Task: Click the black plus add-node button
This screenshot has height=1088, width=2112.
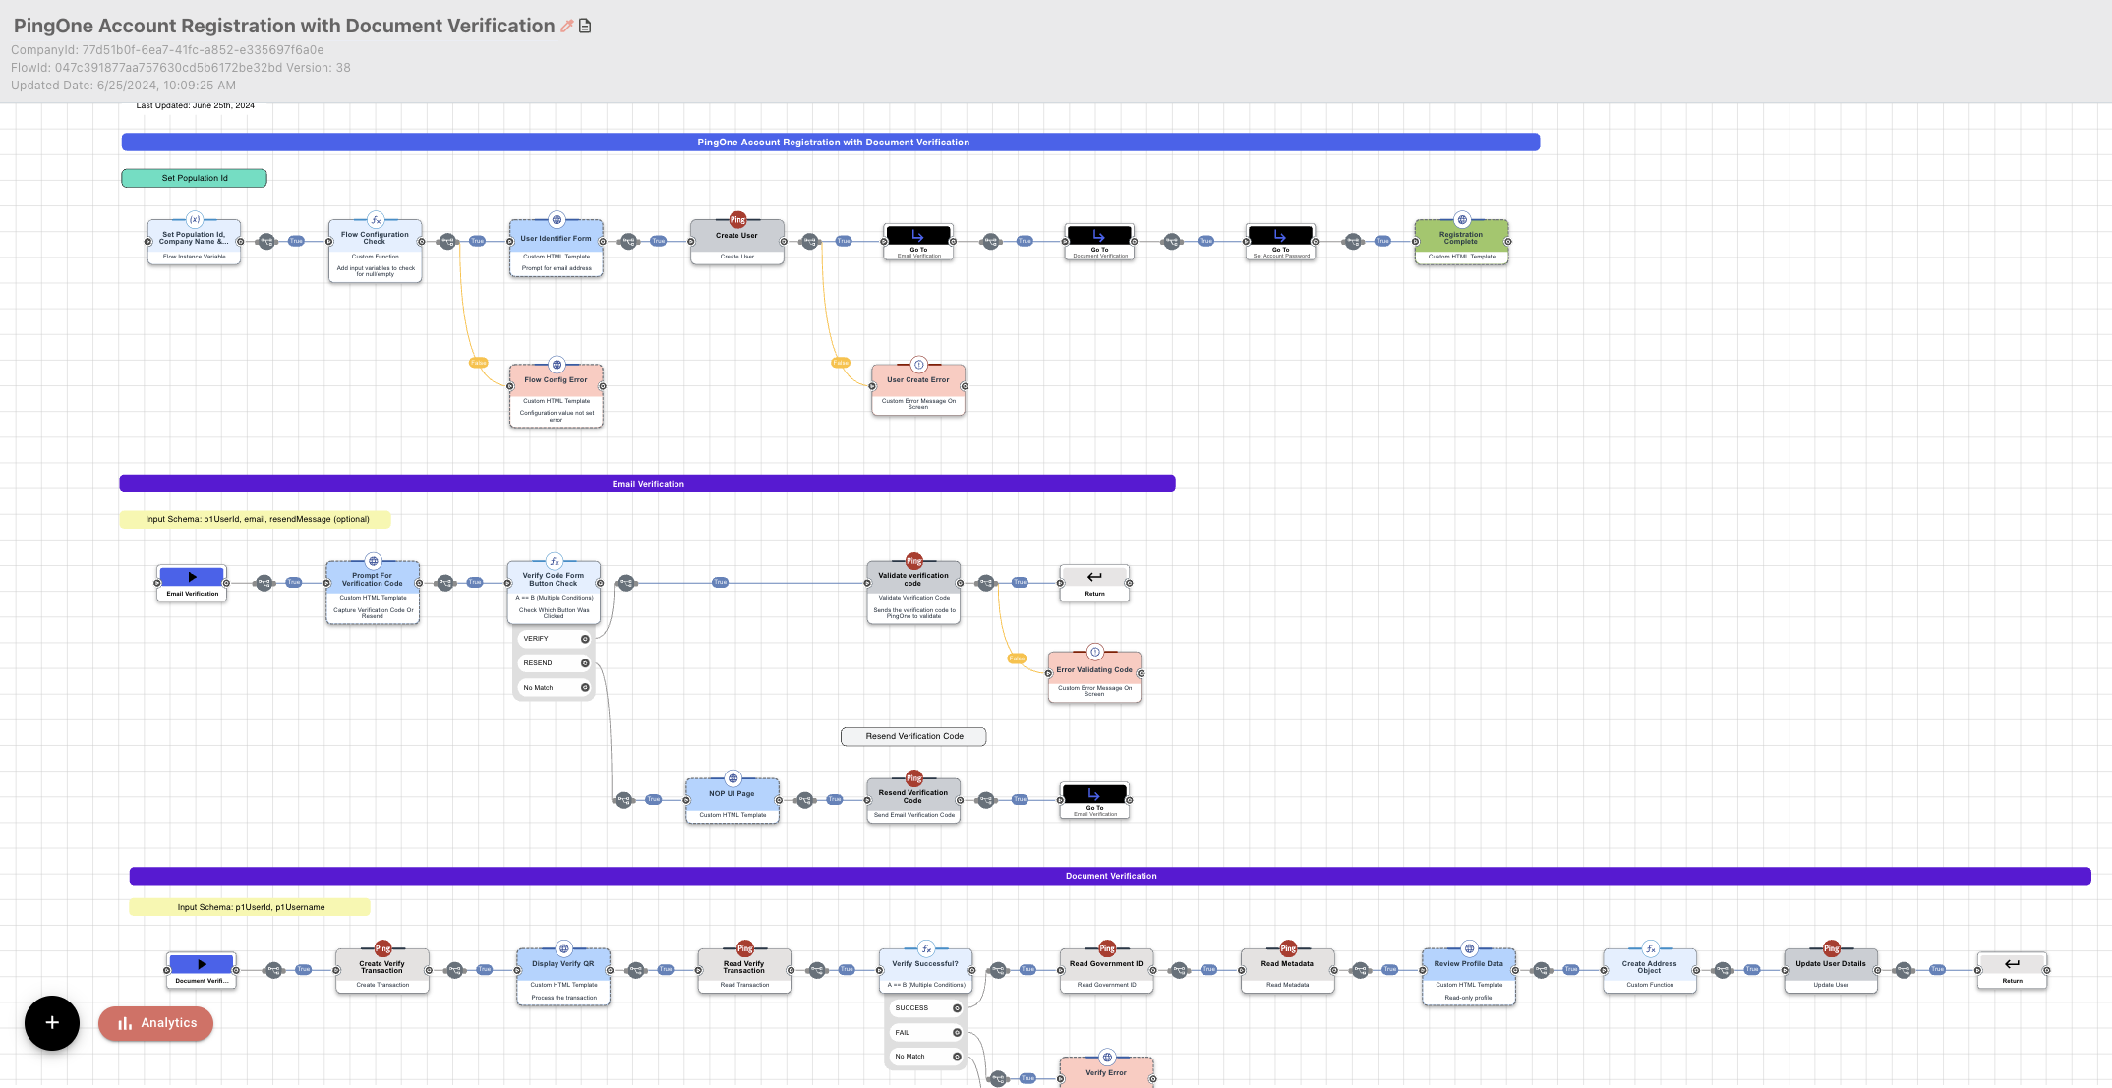Action: point(52,1023)
